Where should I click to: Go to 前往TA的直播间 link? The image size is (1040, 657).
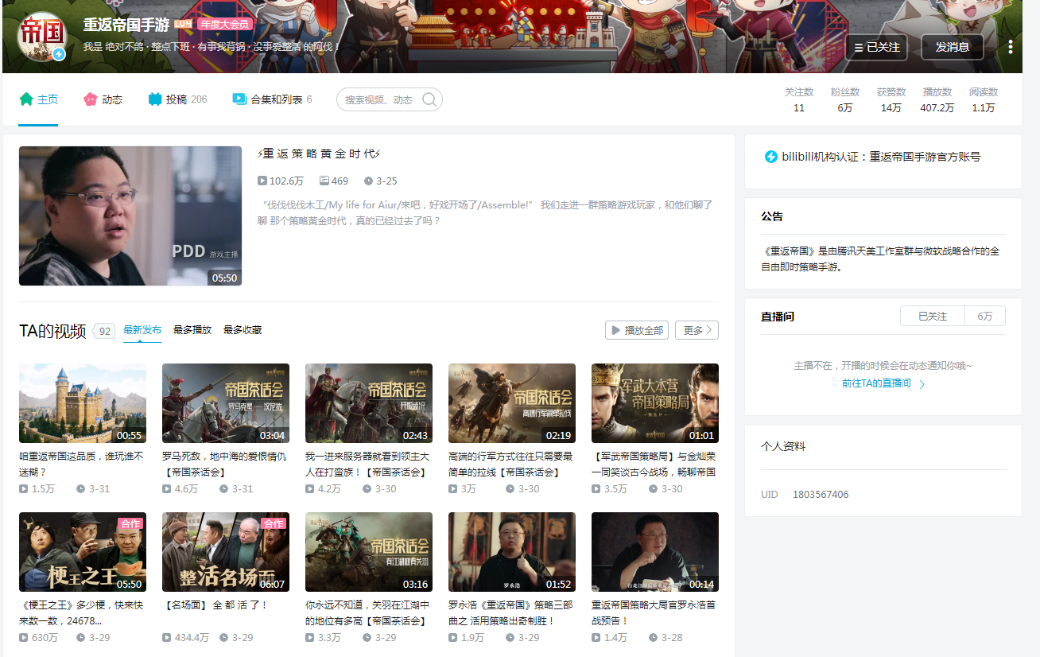pos(883,383)
